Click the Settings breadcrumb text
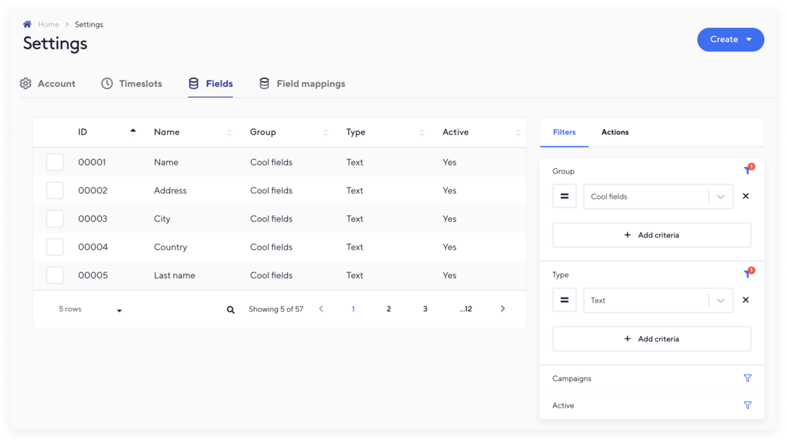786x442 pixels. point(88,24)
